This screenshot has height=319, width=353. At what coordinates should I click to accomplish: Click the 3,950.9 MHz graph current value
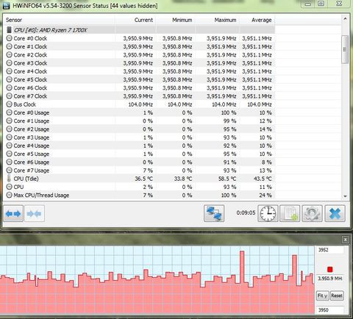click(330, 279)
